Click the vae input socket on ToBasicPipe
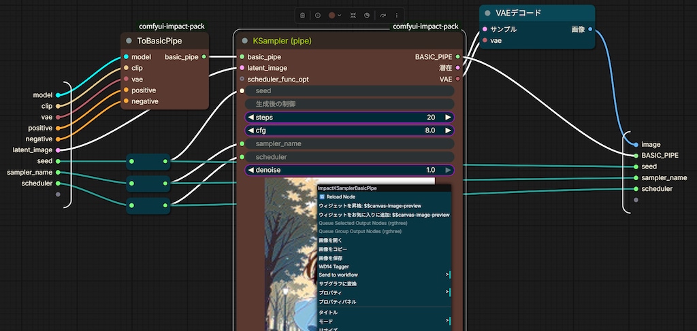Image resolution: width=697 pixels, height=331 pixels. coord(126,79)
